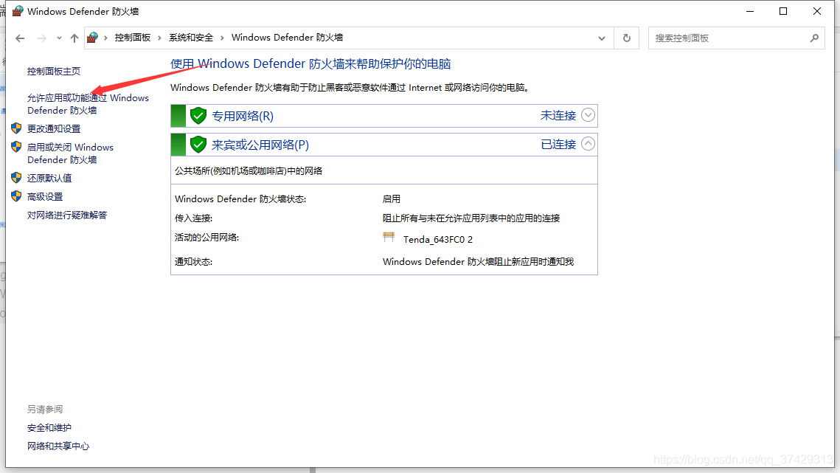
Task: Close the Windows Defender 防火墙 window
Action: tap(817, 11)
